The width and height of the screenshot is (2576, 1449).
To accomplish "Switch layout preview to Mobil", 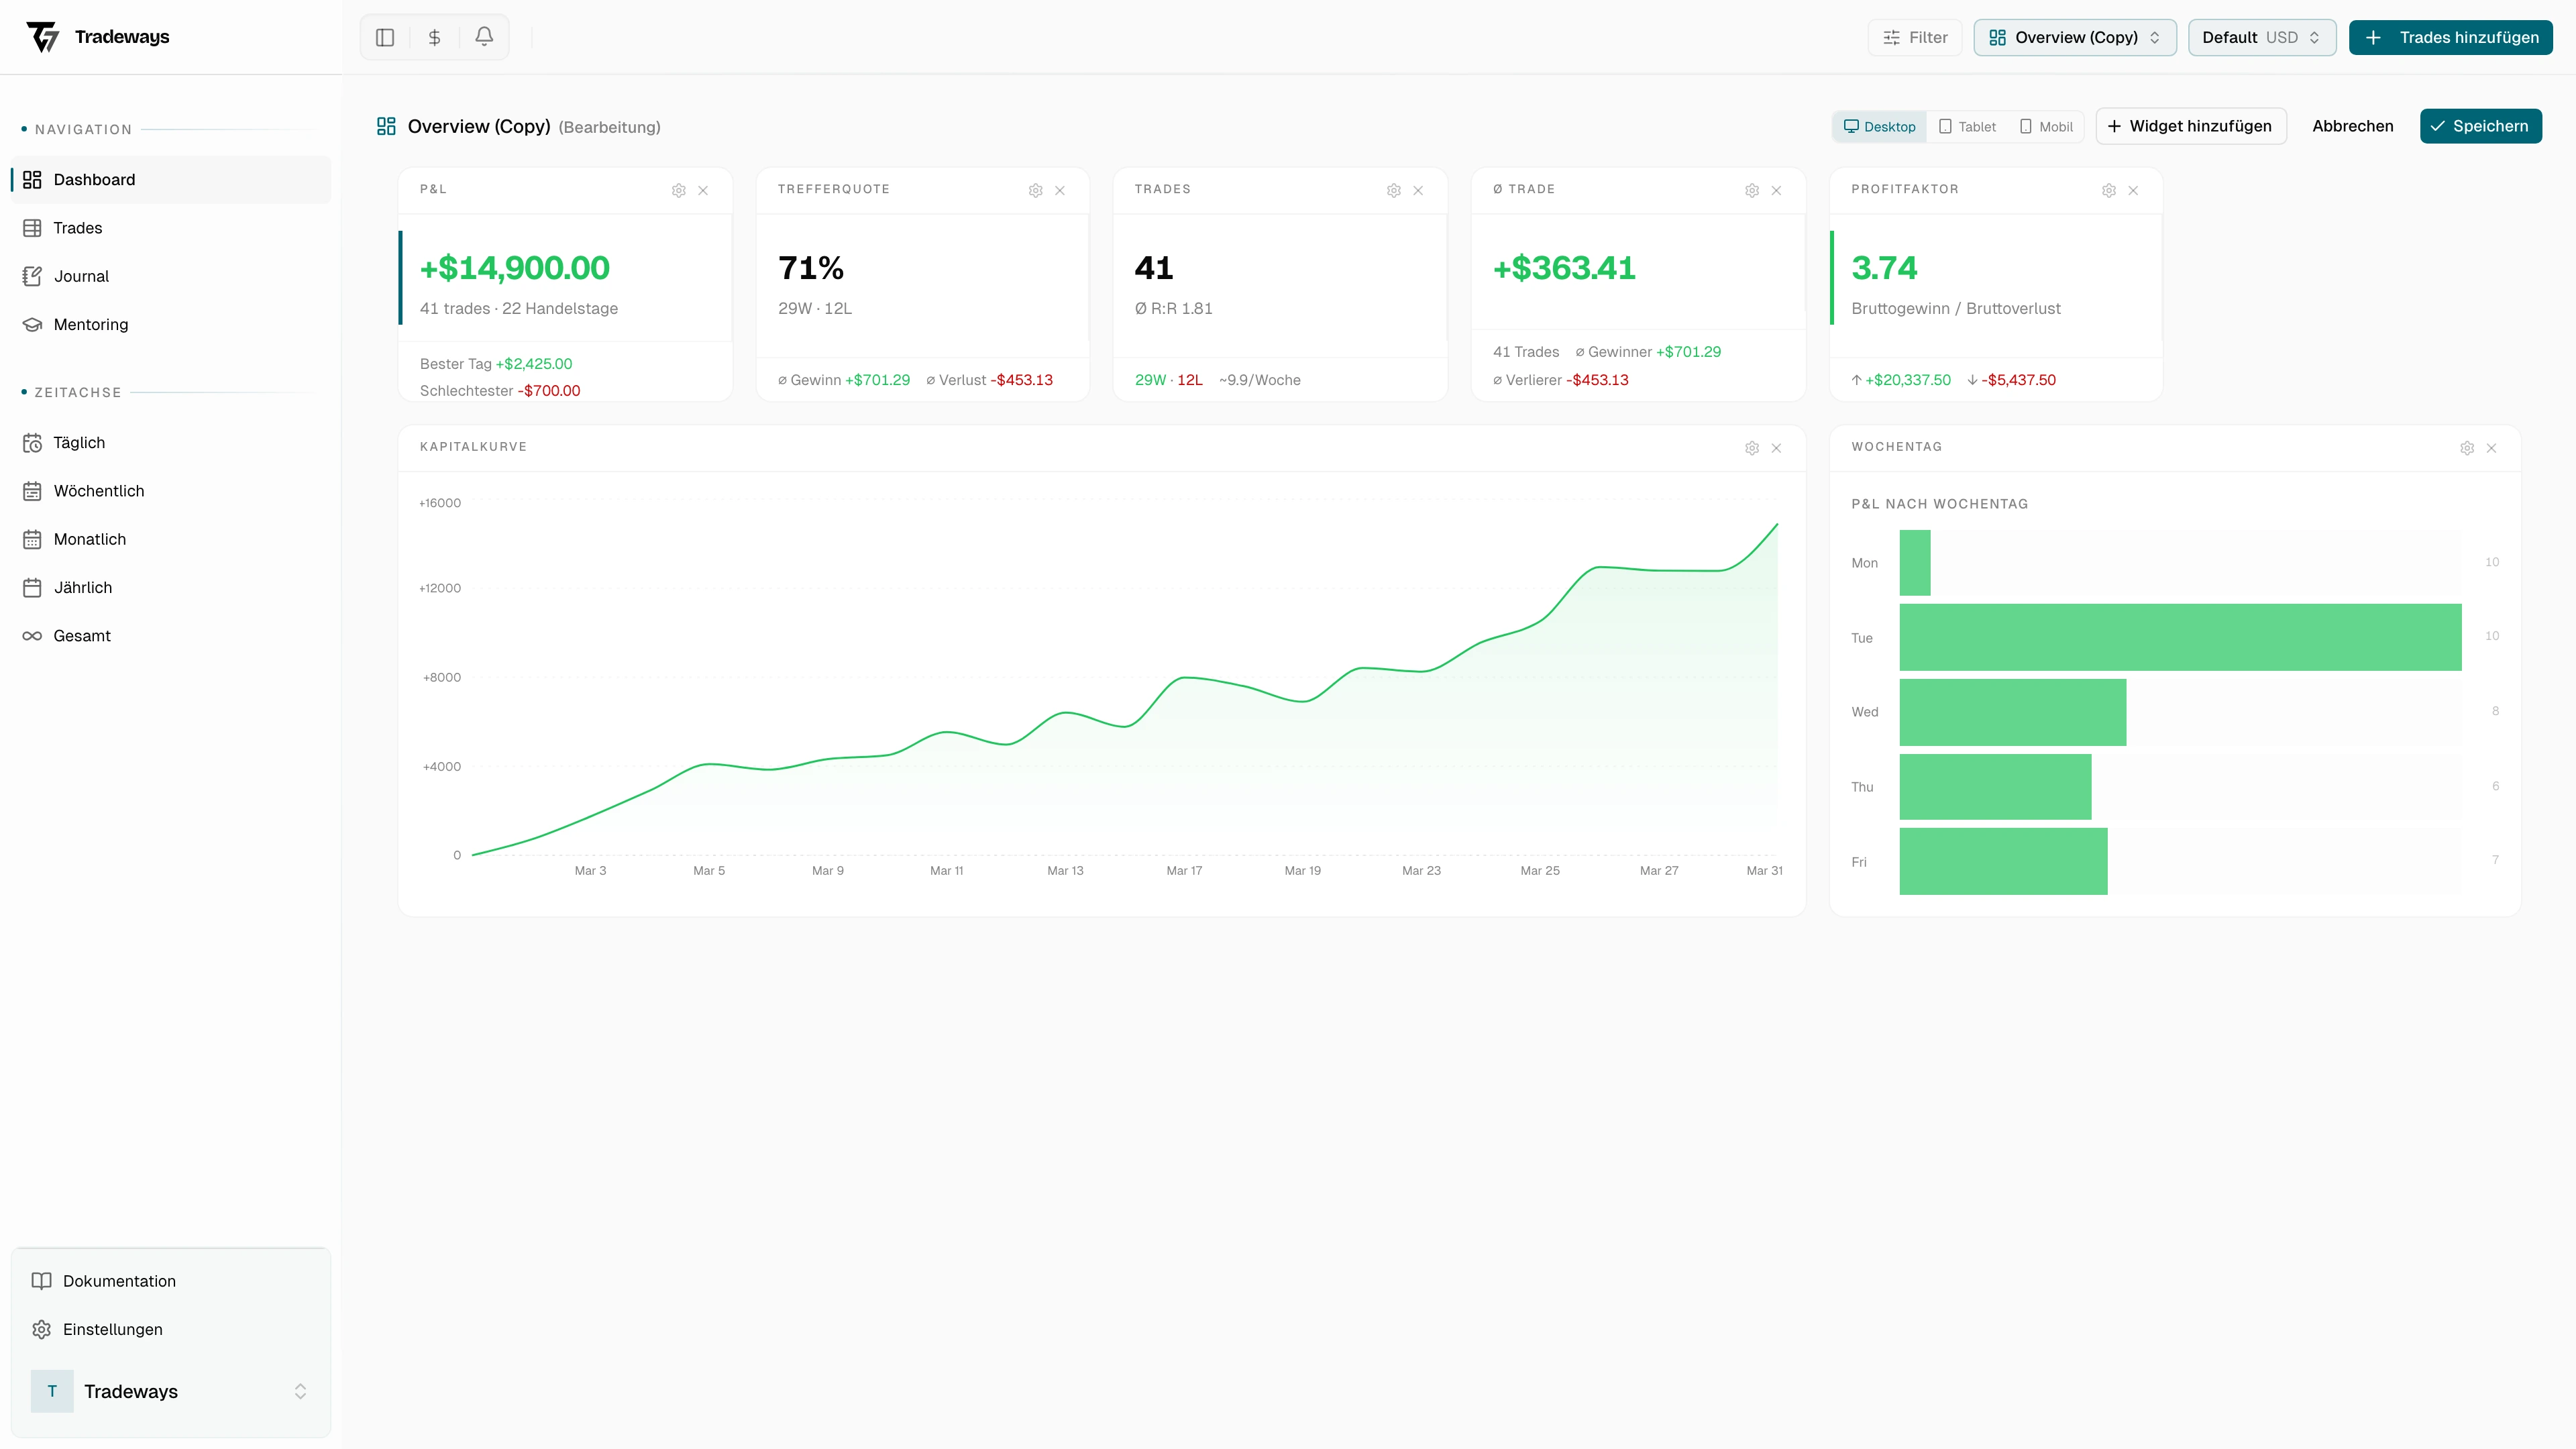I will click(2045, 126).
